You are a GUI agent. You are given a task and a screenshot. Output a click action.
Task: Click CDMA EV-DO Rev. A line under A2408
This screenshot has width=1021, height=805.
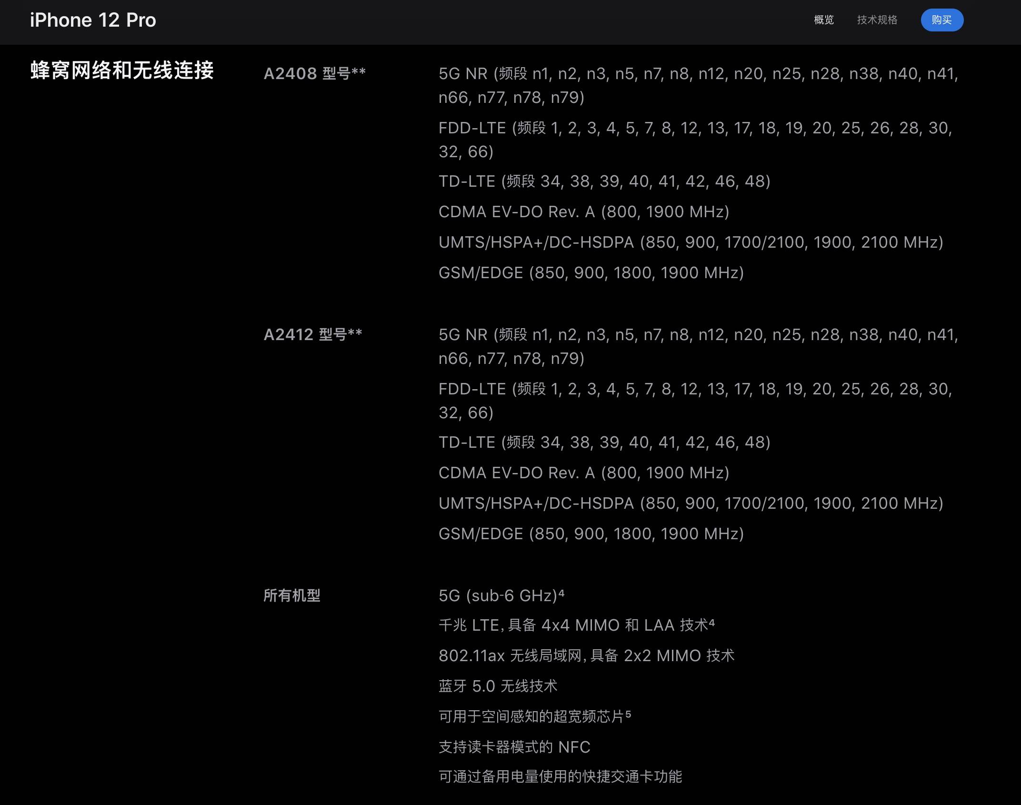coord(584,212)
